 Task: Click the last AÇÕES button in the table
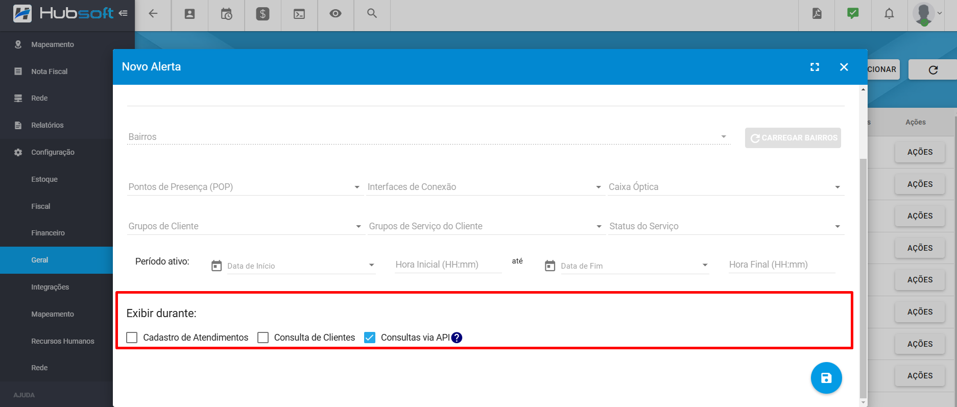coord(920,376)
